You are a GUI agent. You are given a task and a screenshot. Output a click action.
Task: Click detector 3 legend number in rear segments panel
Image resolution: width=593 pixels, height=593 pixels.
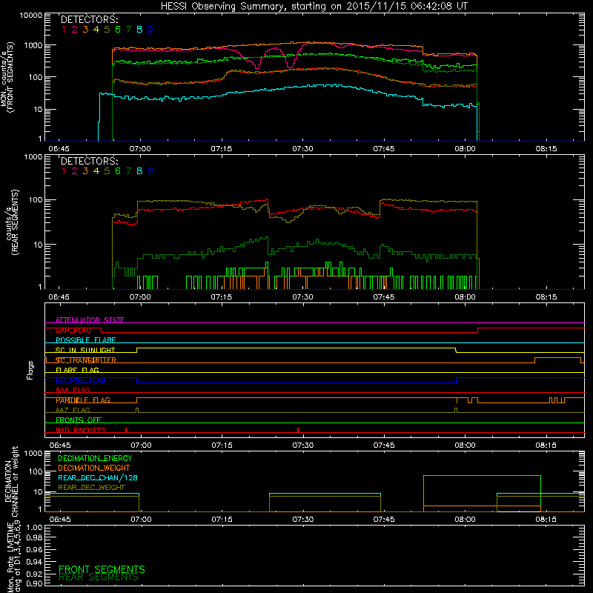pyautogui.click(x=85, y=171)
